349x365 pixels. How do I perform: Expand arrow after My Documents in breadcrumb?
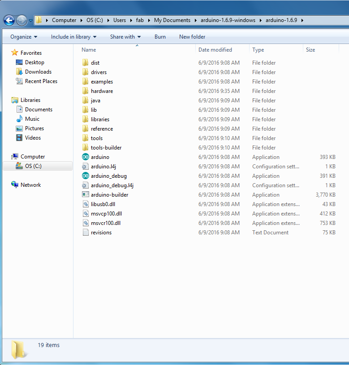(x=195, y=20)
